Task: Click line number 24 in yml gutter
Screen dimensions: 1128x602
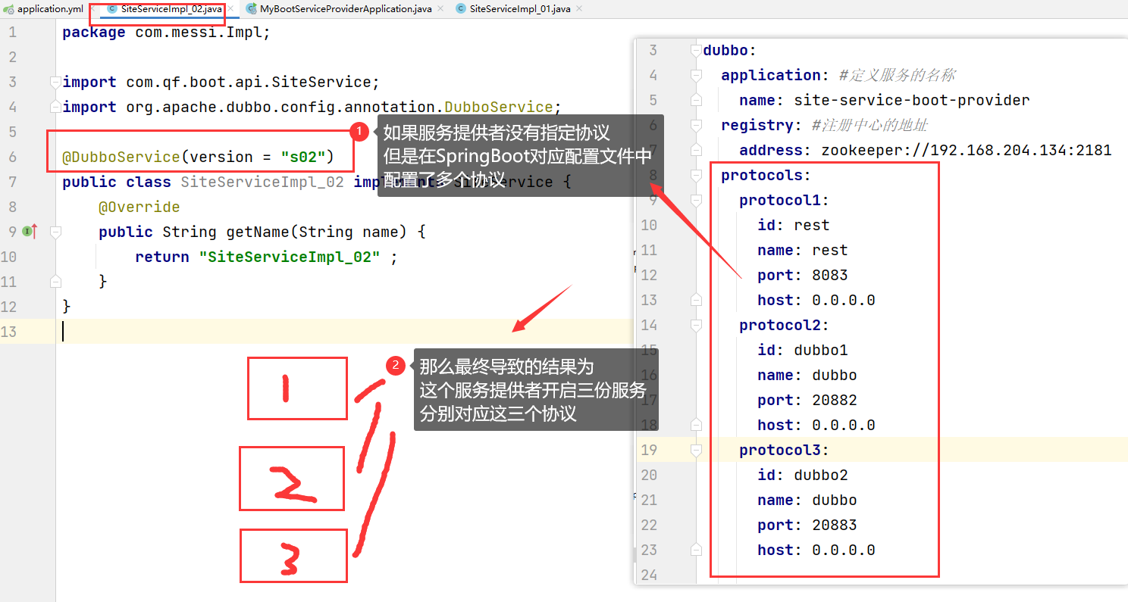Action: pyautogui.click(x=649, y=575)
